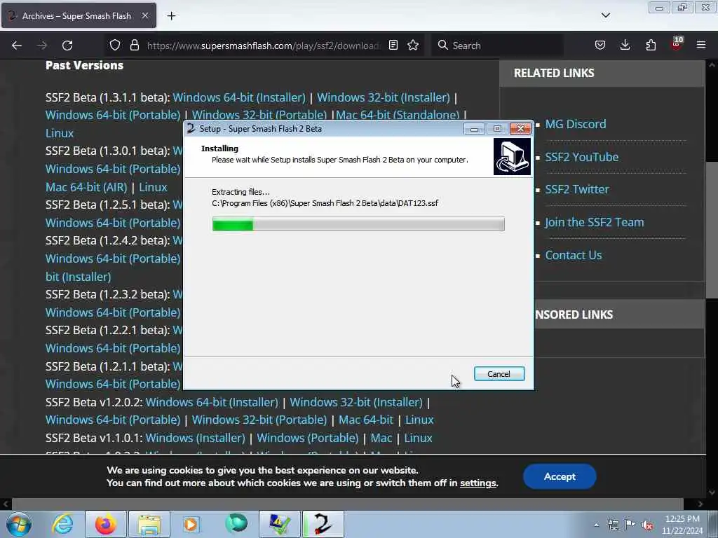The width and height of the screenshot is (718, 538).
Task: Open the extensions puzzle icon
Action: pyautogui.click(x=651, y=45)
